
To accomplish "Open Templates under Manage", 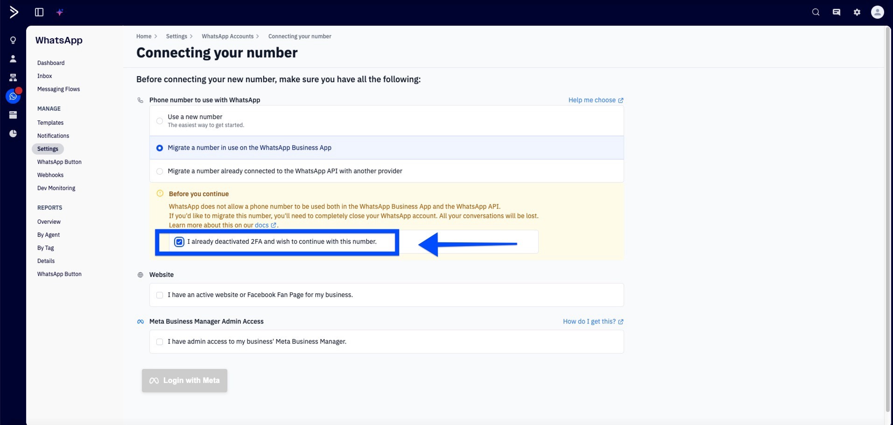I will (50, 123).
